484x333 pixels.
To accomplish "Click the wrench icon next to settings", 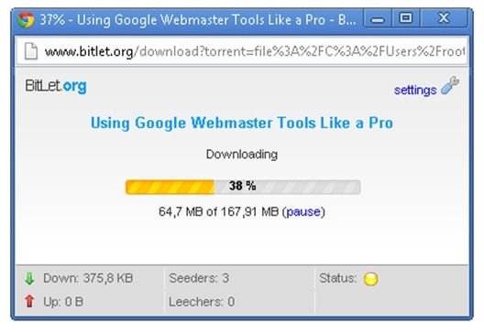I will [450, 85].
